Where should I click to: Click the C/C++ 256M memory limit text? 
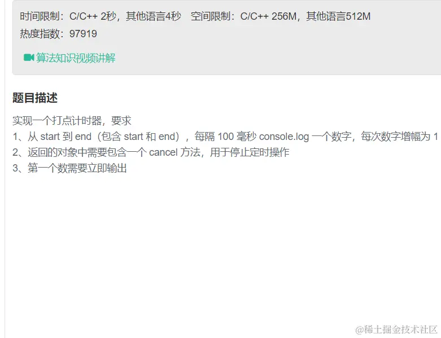coord(268,16)
